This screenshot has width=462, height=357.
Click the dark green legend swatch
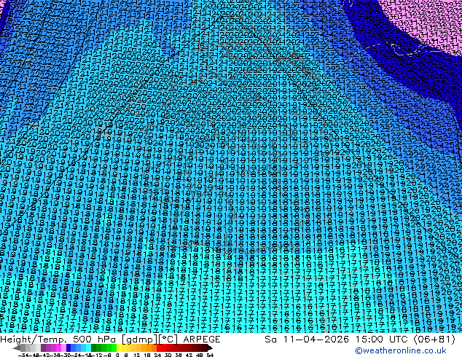pos(94,348)
